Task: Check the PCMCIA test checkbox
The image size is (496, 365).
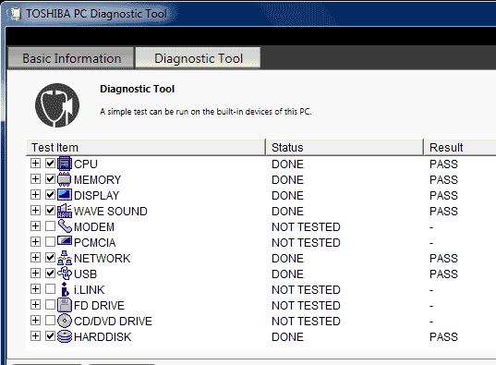Action: (x=50, y=242)
